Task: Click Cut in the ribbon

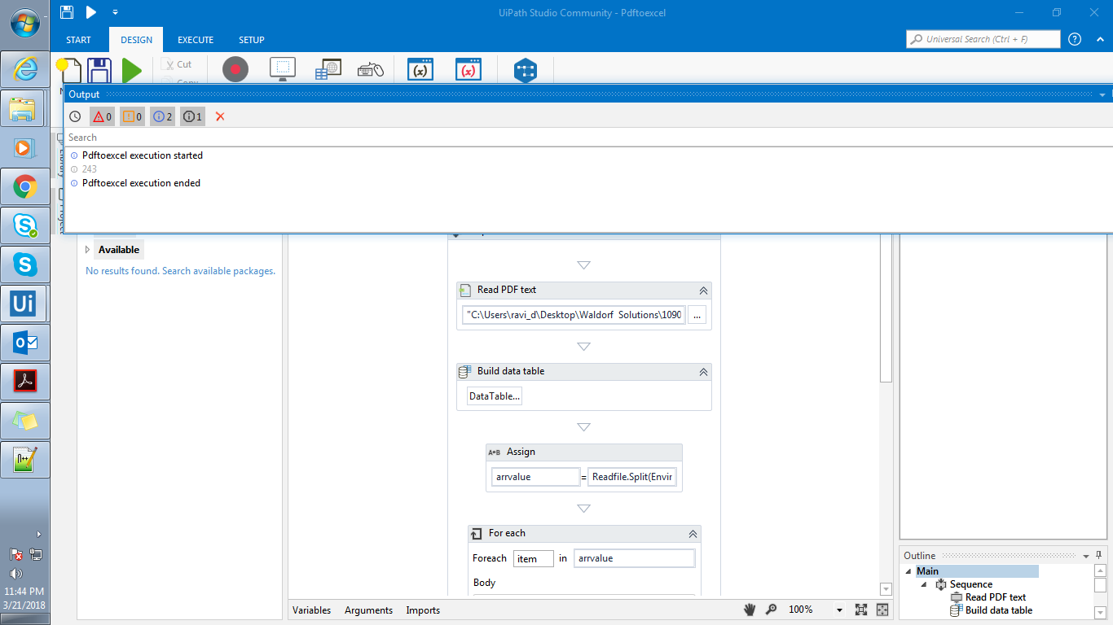Action: point(177,64)
